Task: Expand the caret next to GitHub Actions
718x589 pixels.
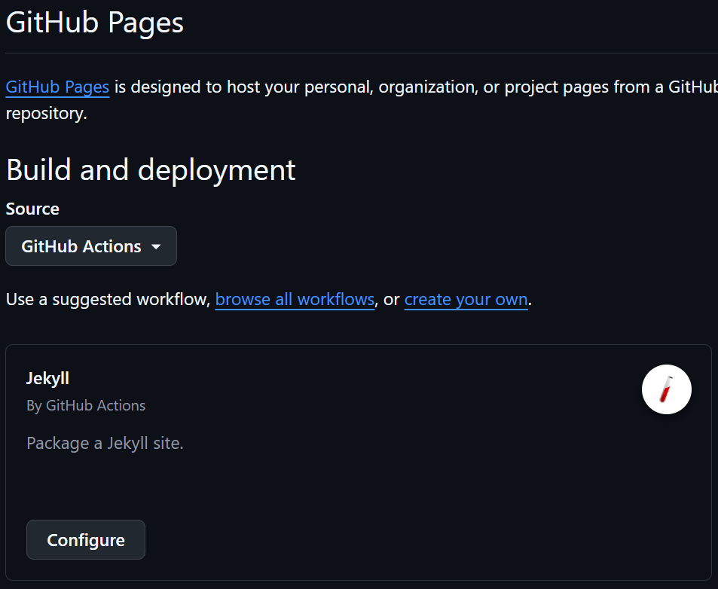Action: (156, 246)
